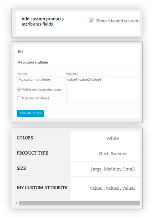Click MY CUSTOM ATTRIBUTE table label

pyautogui.click(x=42, y=188)
